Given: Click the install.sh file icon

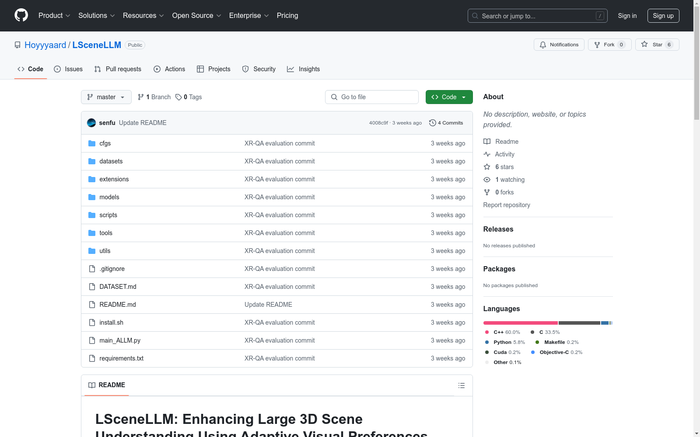Looking at the screenshot, I should click(92, 323).
